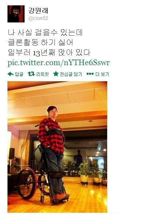Click the potted plant in the photo
The width and height of the screenshot is (151, 217).
[x=84, y=173]
